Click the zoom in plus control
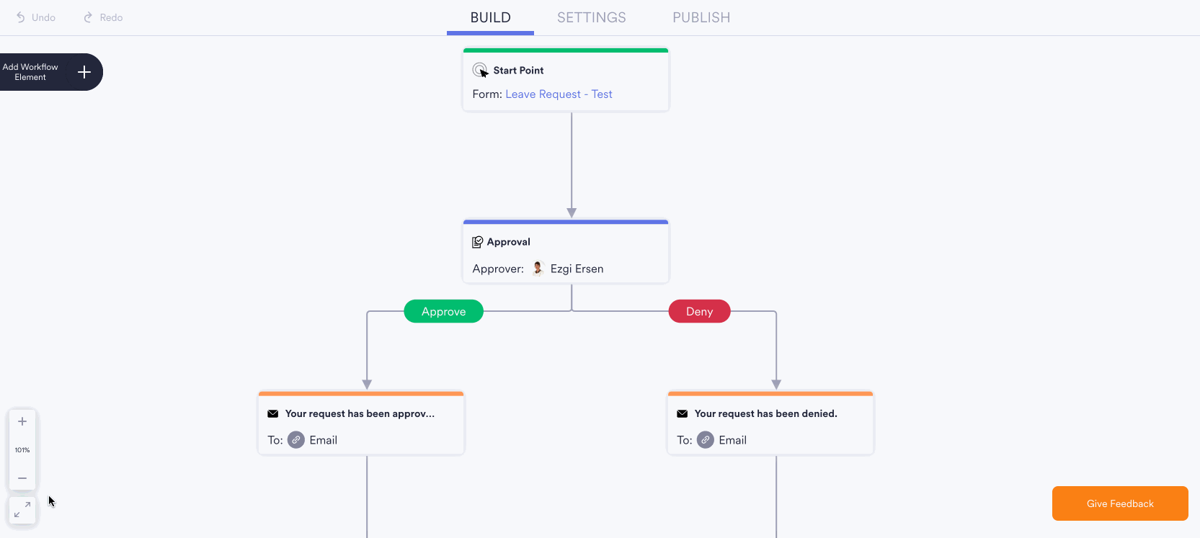This screenshot has height=538, width=1200. coord(22,421)
